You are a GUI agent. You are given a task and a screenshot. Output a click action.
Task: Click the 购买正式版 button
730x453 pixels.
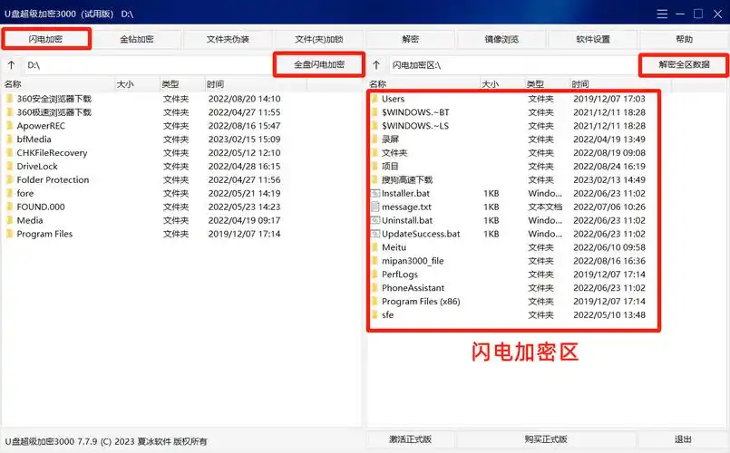tap(546, 439)
